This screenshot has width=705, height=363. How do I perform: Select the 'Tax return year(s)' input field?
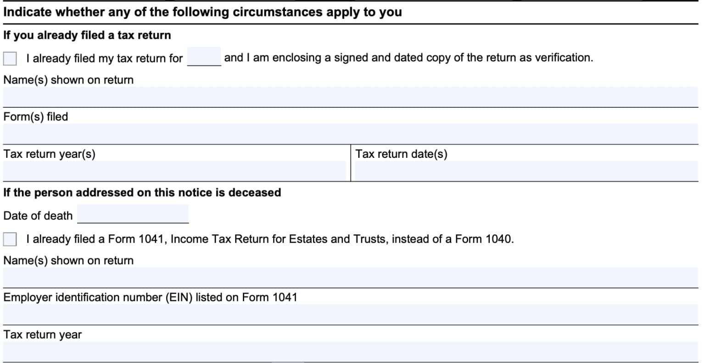tap(174, 171)
